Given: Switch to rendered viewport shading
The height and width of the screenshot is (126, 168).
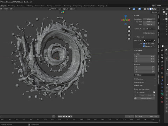Looking at the screenshot, I should click(x=155, y=9).
